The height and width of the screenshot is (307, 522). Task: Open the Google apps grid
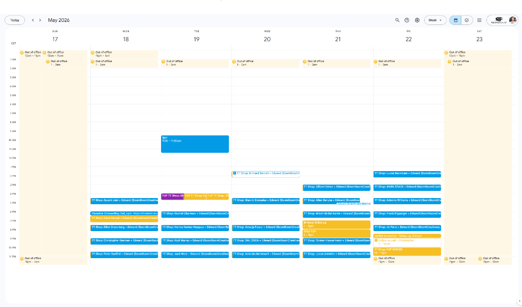(479, 20)
